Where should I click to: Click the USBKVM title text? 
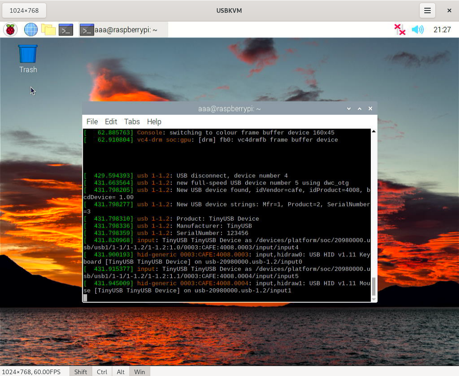229,11
